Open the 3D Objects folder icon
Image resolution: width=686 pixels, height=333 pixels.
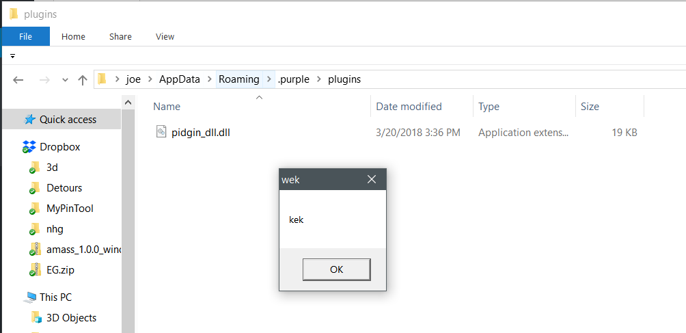[36, 318]
